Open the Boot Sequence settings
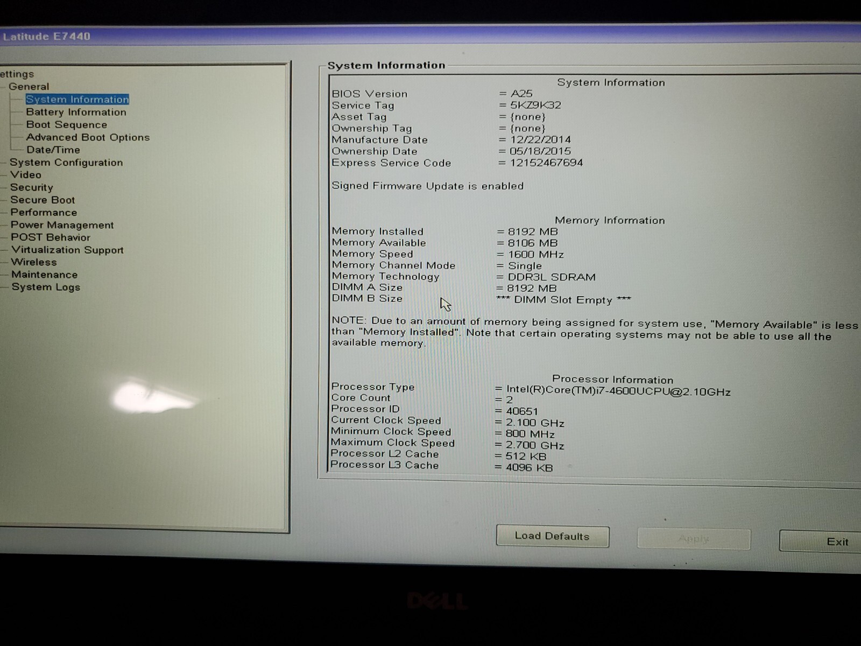 pos(66,125)
